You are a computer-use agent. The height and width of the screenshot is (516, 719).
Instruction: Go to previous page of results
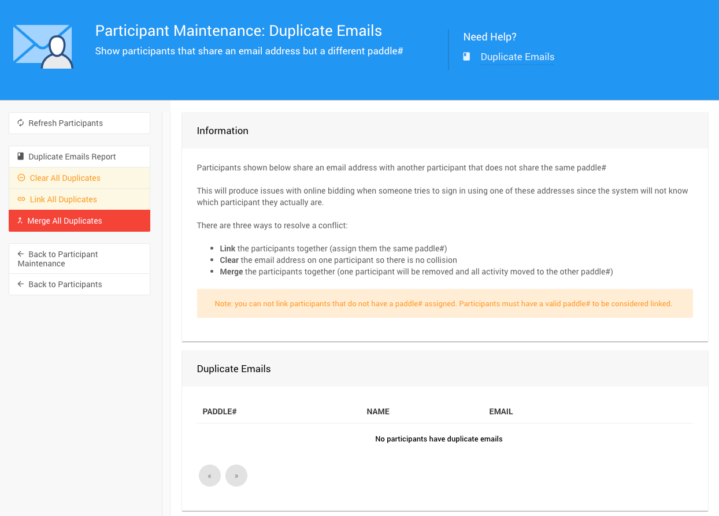[x=210, y=476]
